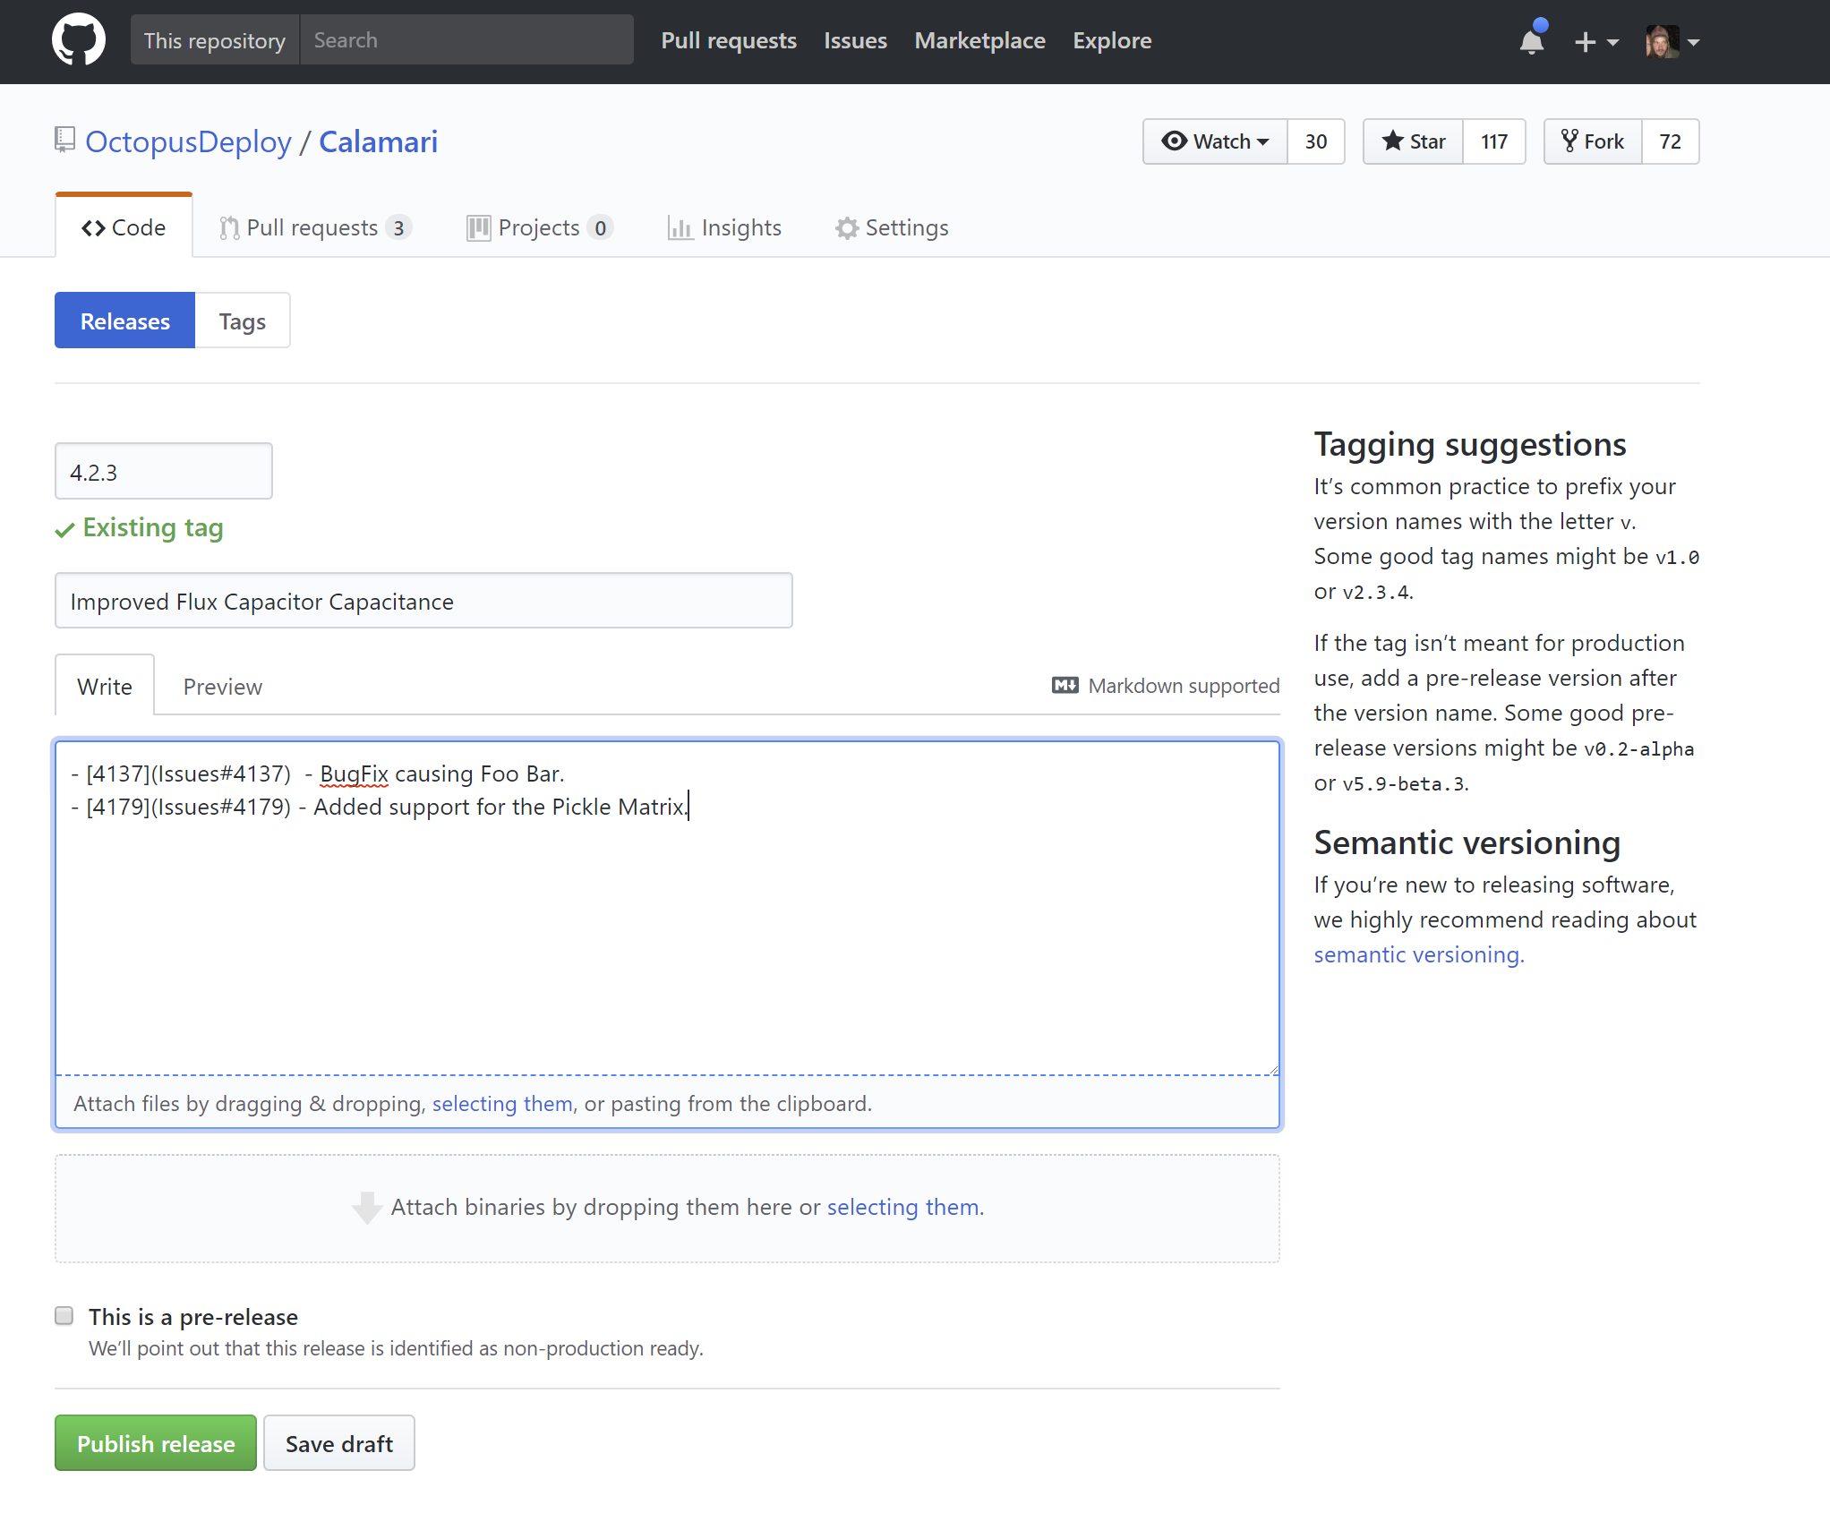Click the Save draft button

339,1443
